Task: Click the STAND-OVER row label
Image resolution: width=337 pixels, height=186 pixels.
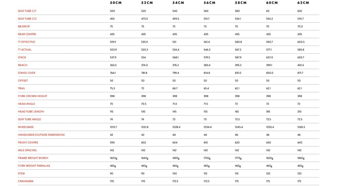Action: point(26,73)
